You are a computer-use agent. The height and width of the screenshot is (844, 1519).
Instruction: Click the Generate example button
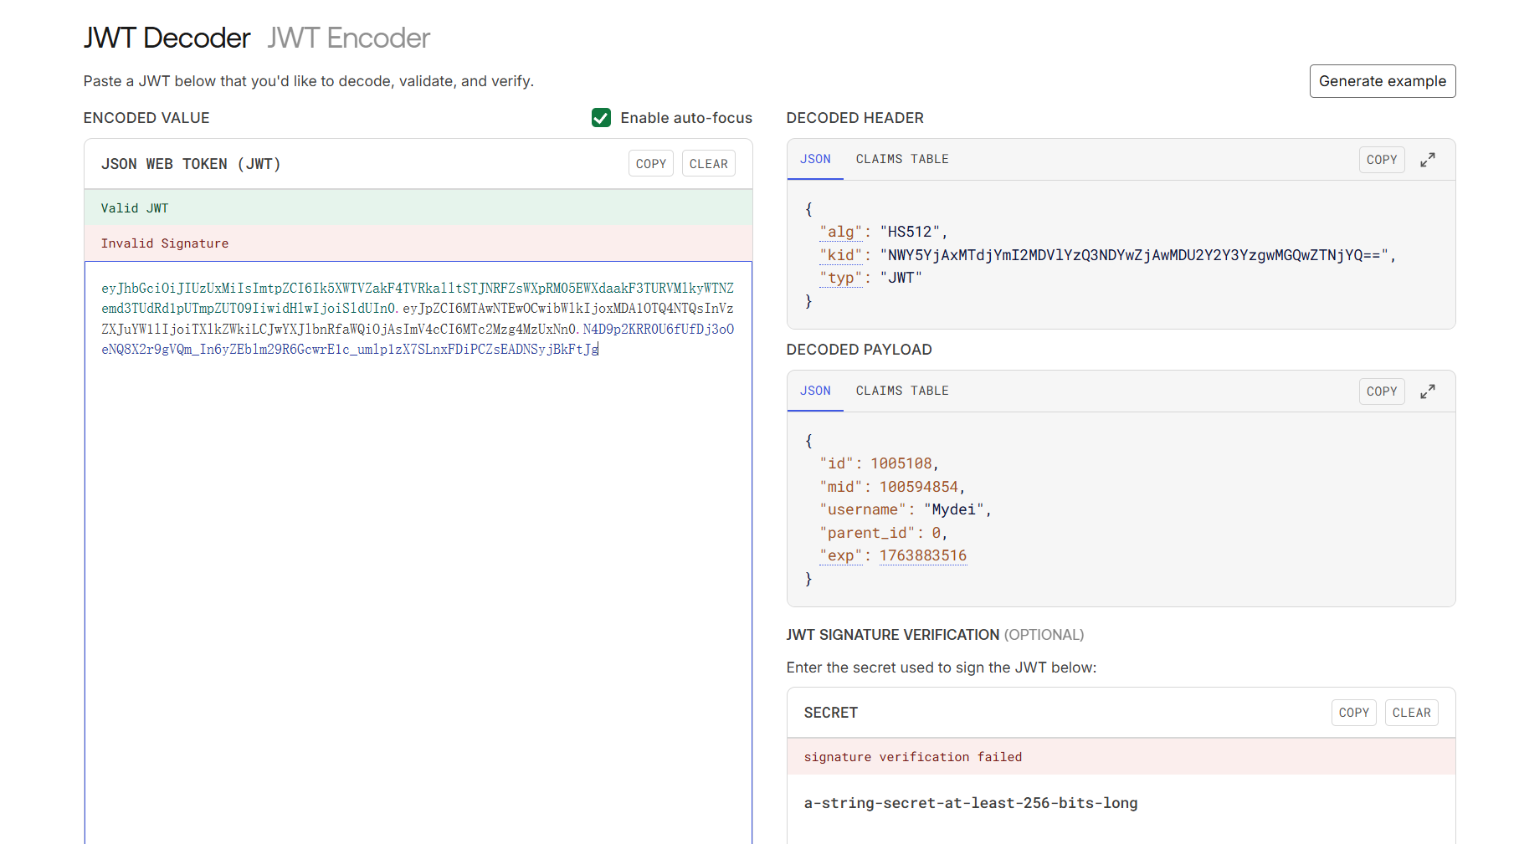click(x=1382, y=81)
